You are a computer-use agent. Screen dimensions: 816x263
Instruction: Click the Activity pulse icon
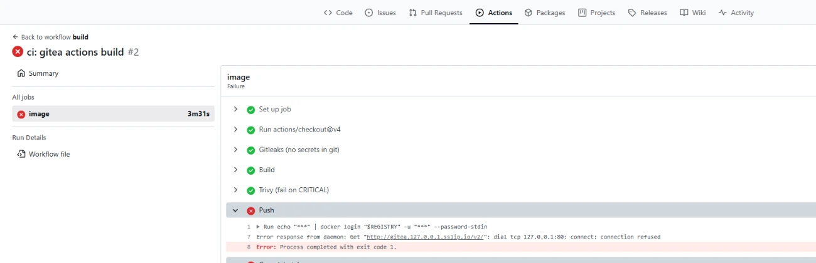point(722,13)
